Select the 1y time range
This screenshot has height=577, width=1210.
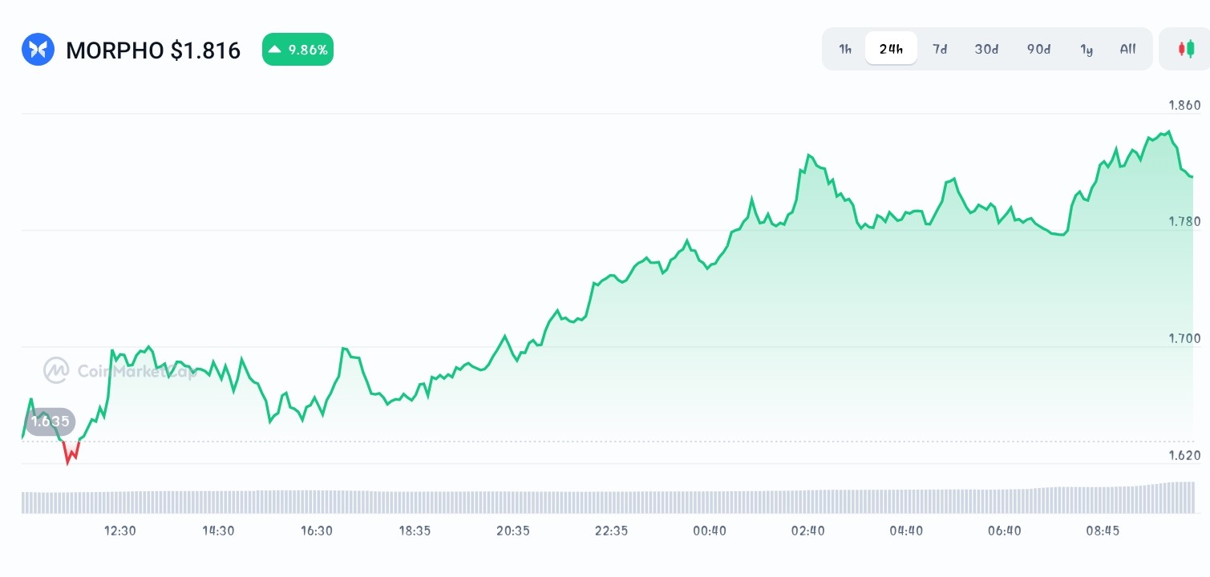(1087, 49)
